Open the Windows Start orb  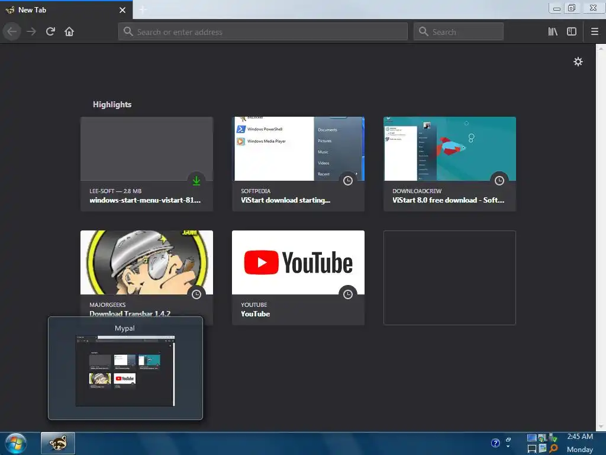point(16,443)
